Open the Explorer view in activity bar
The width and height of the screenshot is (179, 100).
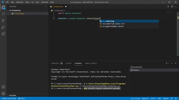click(3, 7)
